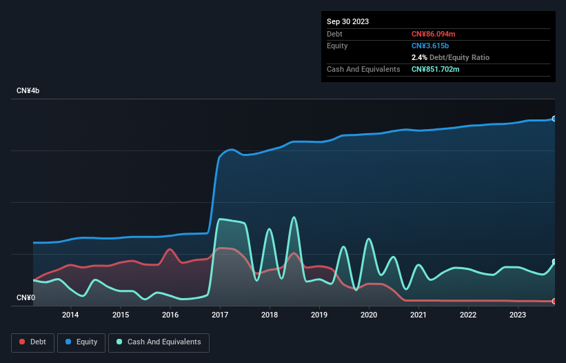Click the debt value CN¥86.094m
This screenshot has width=566, height=363.
point(433,34)
